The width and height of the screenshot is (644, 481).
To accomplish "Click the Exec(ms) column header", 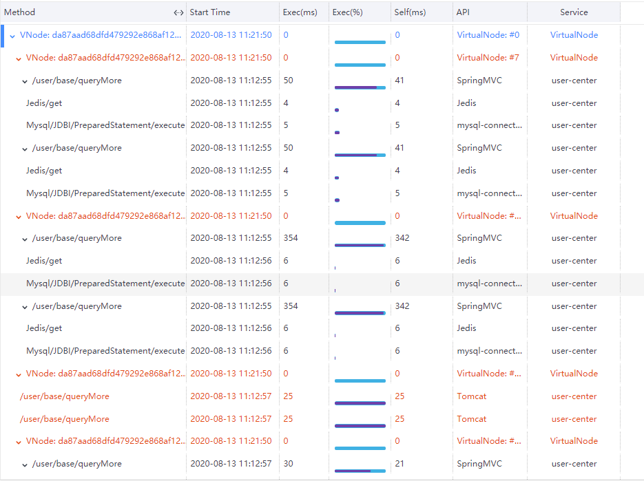I will click(x=300, y=12).
